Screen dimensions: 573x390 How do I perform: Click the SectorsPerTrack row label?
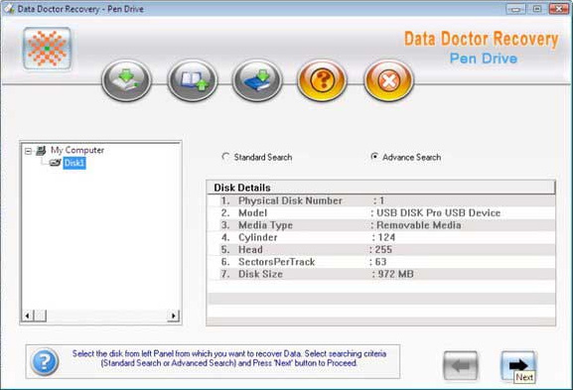(277, 262)
